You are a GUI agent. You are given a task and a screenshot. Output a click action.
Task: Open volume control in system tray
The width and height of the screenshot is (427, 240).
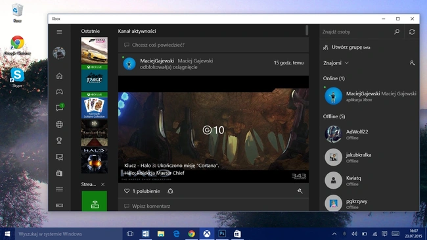(x=354, y=233)
